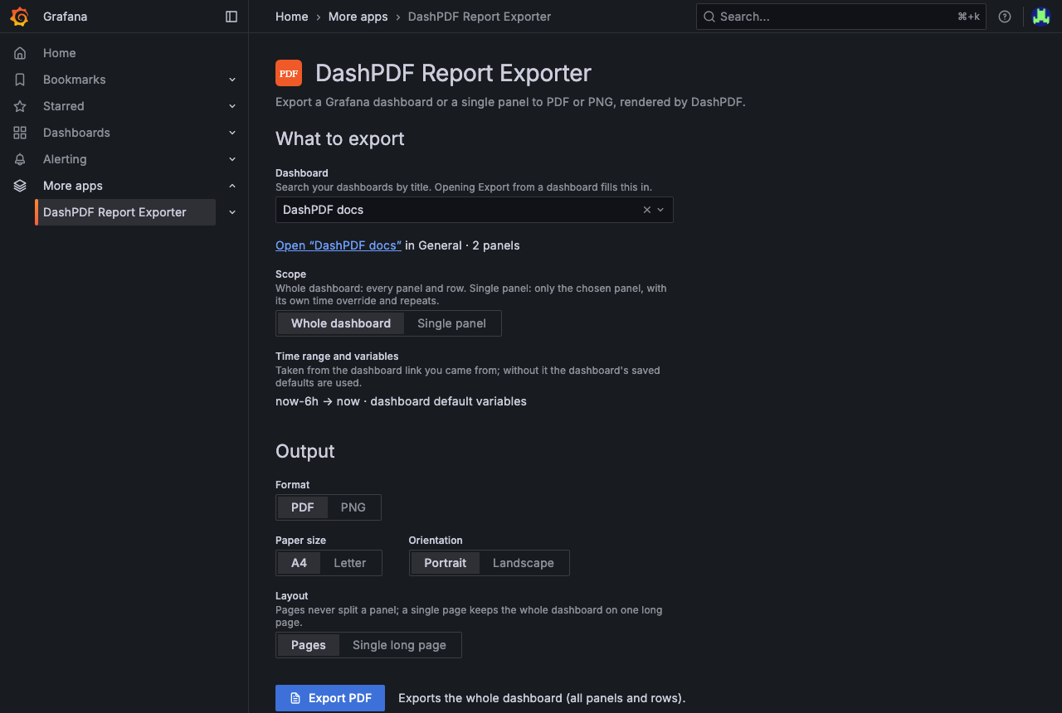Click the orange DashPDF app logo

coord(289,73)
